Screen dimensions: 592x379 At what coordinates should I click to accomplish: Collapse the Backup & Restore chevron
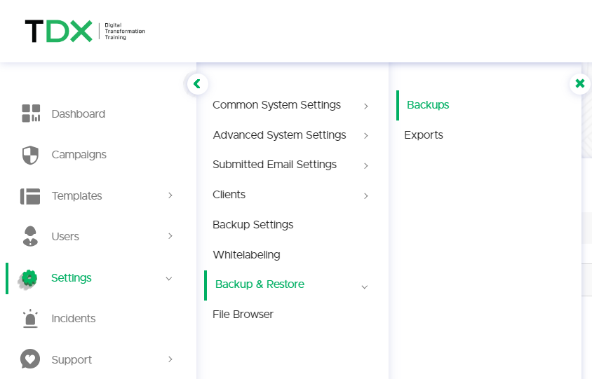(x=364, y=287)
